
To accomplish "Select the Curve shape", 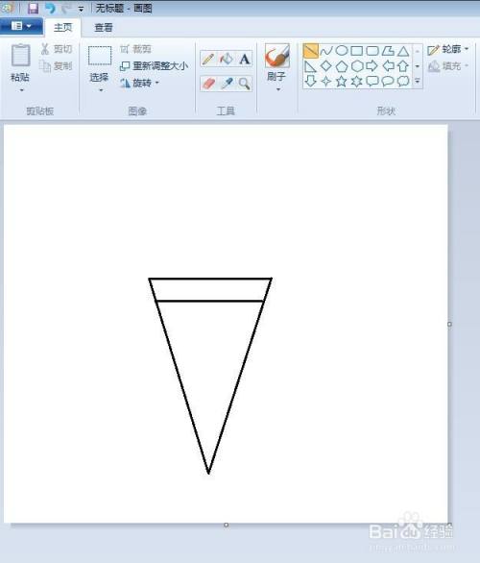I will coord(326,51).
